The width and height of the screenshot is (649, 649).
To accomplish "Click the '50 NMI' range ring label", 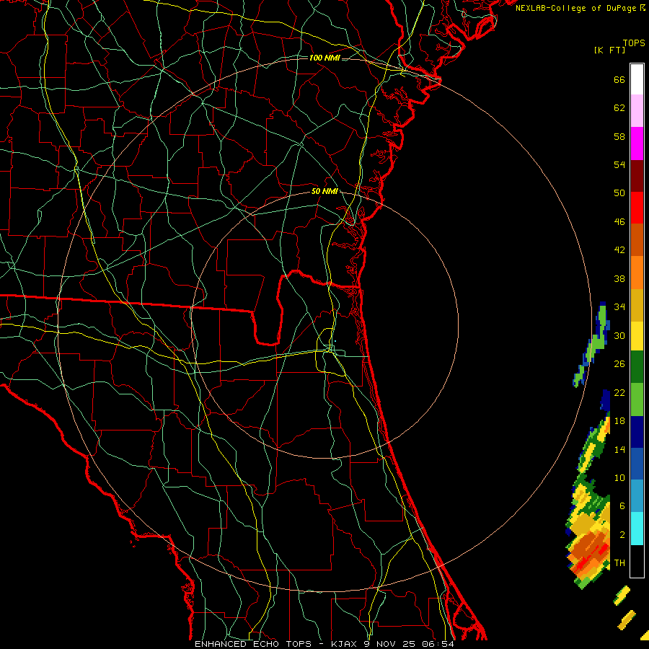I will [x=324, y=191].
